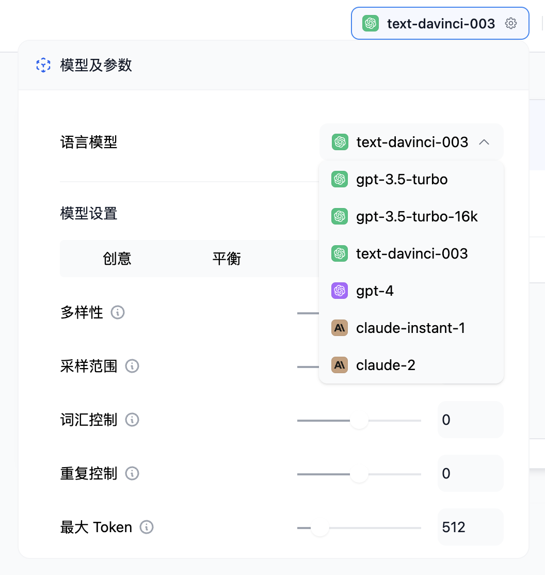This screenshot has height=575, width=545.
Task: Collapse the 语言模型 dropdown with its chevron
Action: point(484,142)
